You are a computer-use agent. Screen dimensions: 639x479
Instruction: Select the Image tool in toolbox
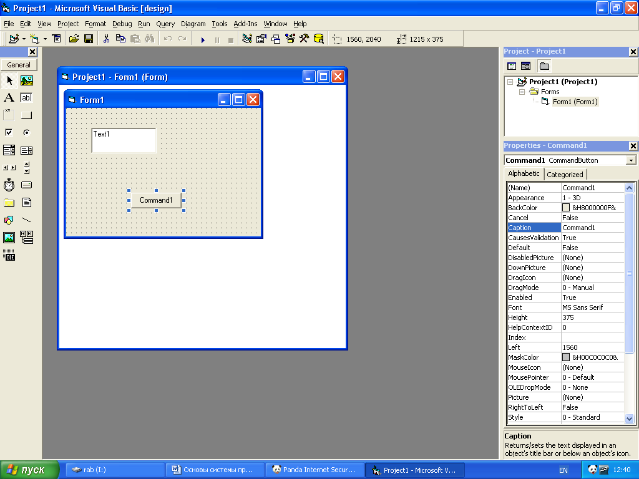point(9,238)
